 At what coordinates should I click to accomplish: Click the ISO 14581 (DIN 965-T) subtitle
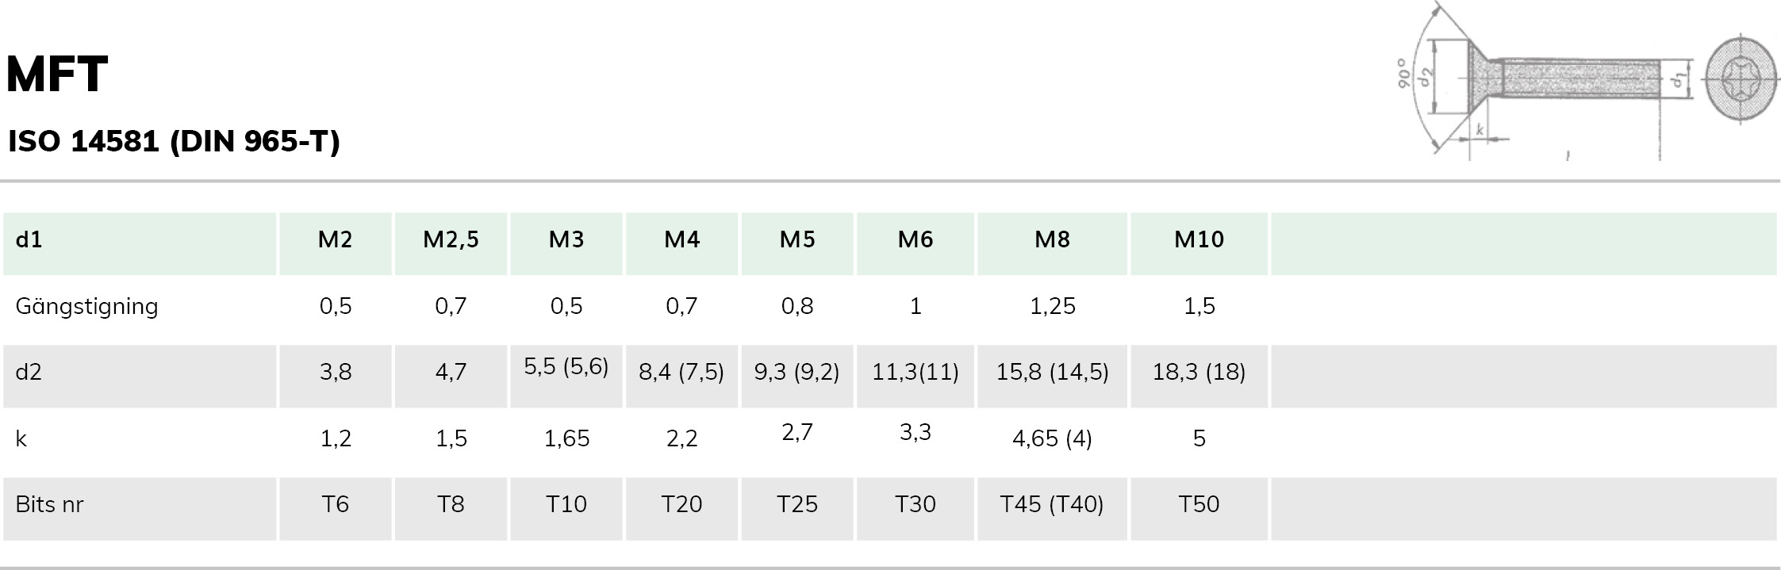pyautogui.click(x=174, y=141)
